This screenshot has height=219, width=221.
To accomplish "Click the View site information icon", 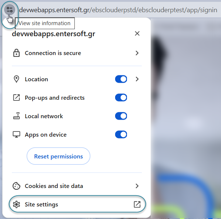I will click(10, 10).
